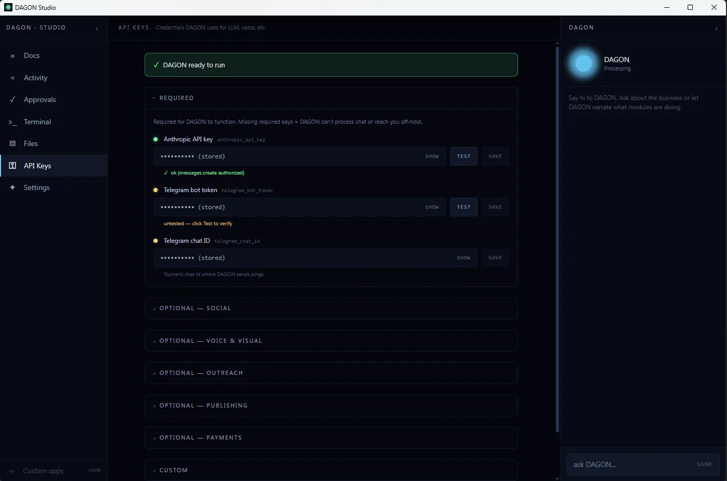Expand the OPTIONAL — SOCIAL section
The image size is (727, 481).
194,308
